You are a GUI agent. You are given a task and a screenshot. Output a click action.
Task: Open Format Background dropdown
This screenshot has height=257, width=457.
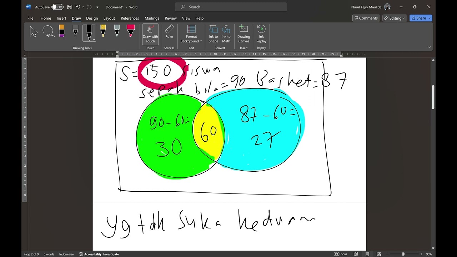[191, 34]
